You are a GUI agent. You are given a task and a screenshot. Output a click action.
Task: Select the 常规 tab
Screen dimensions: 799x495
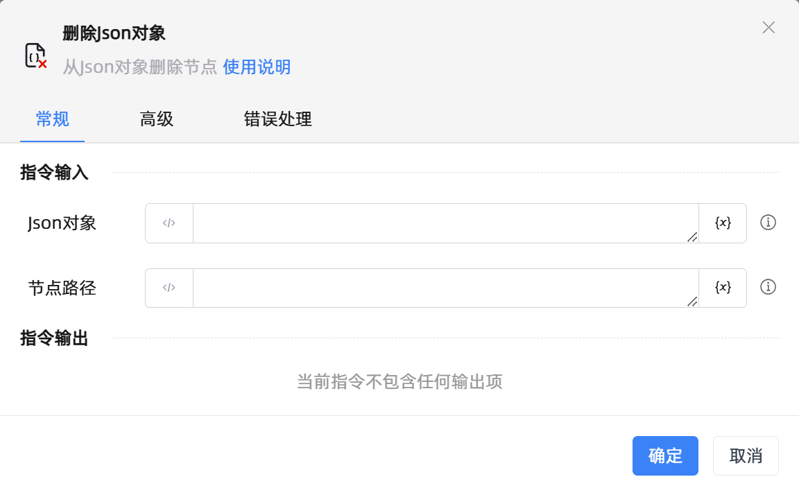52,119
